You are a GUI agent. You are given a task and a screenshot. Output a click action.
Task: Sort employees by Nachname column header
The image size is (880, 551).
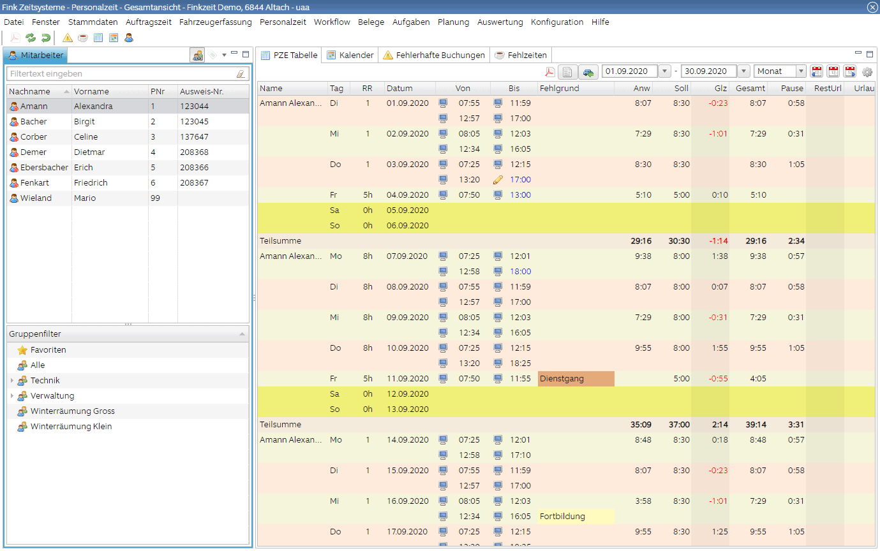(x=38, y=91)
